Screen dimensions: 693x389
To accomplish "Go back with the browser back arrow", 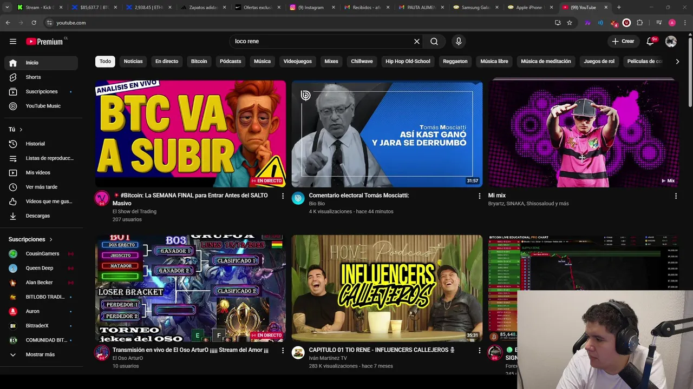I will coord(8,23).
